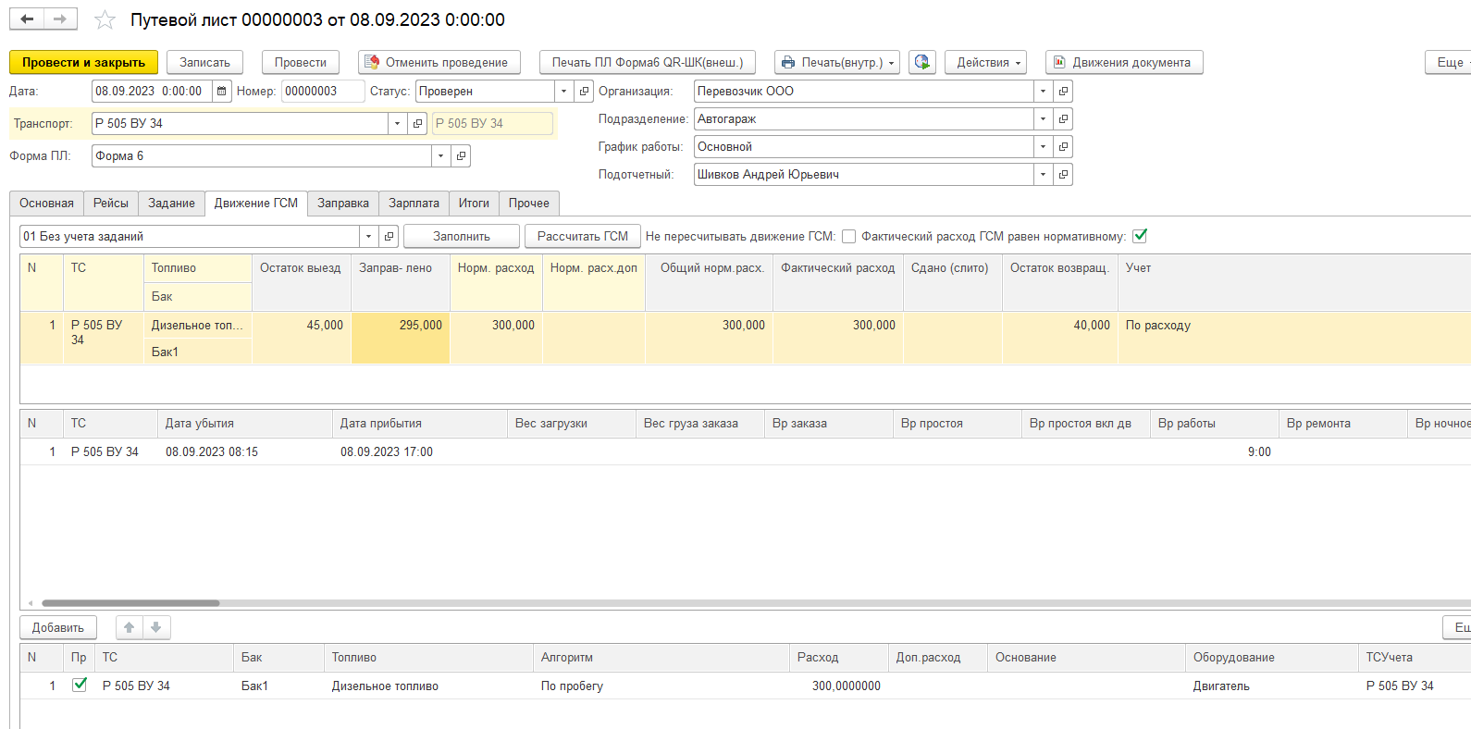Screen dimensions: 1471x729
Task: Move row down with arrow icon
Action: click(156, 627)
